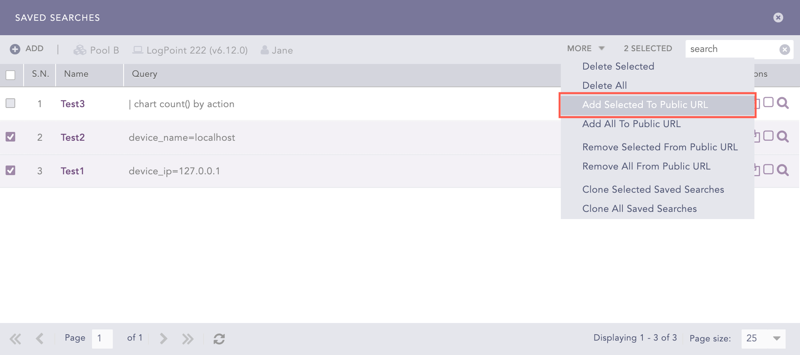
Task: Go to the last page
Action: (x=188, y=339)
